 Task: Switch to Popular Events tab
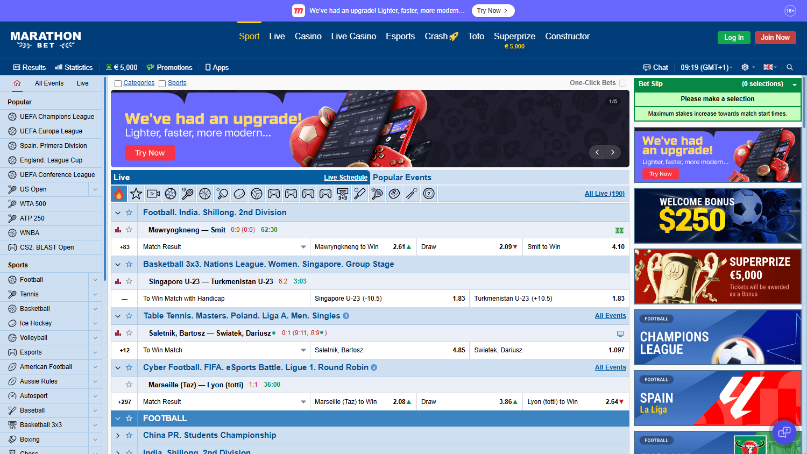(x=402, y=178)
